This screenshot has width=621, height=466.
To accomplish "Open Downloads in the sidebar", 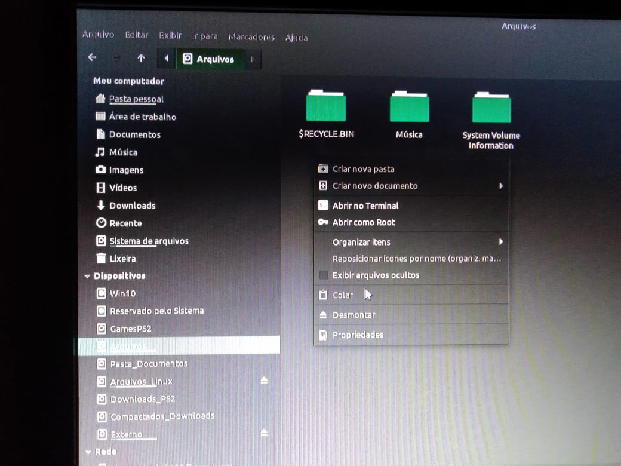I will [132, 206].
